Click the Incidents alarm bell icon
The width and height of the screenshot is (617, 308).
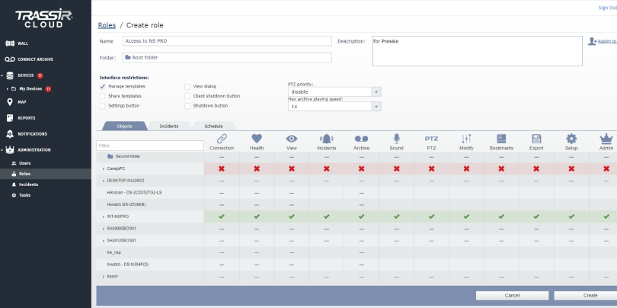327,138
